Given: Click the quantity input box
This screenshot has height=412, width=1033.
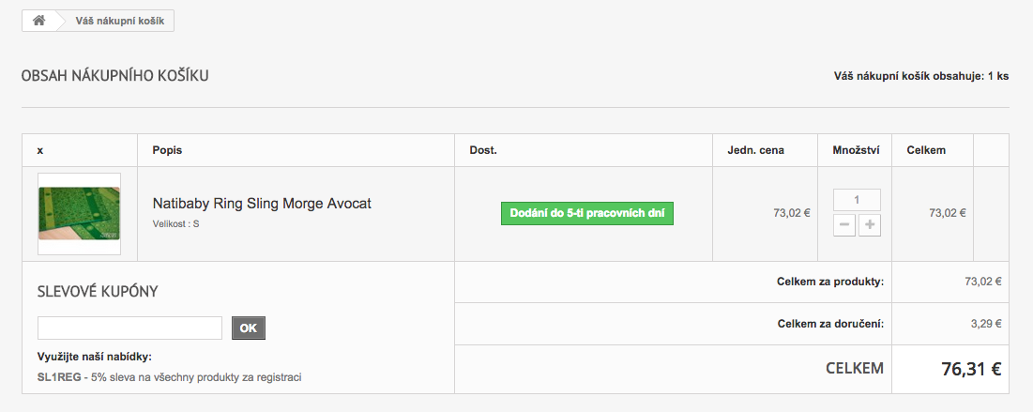Looking at the screenshot, I should pos(857,200).
